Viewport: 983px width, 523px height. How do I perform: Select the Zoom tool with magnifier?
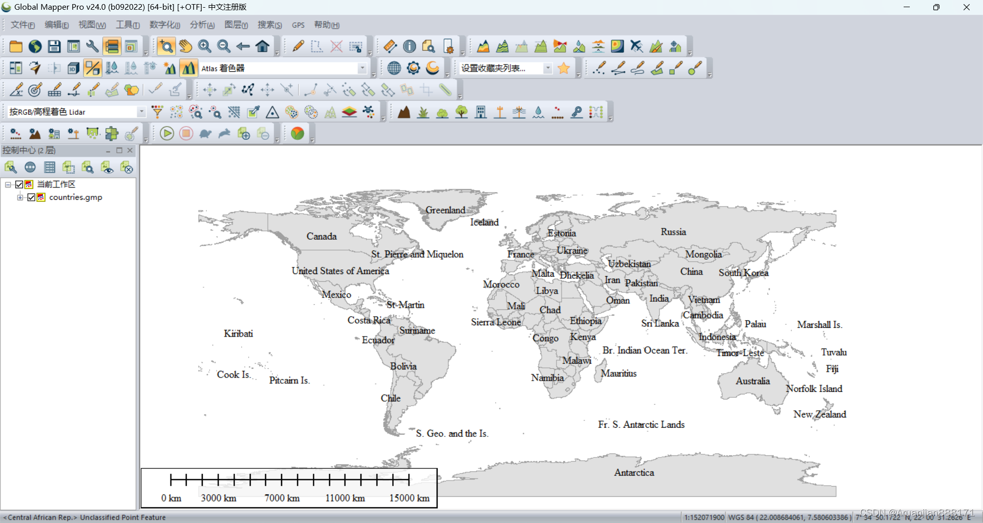[166, 47]
